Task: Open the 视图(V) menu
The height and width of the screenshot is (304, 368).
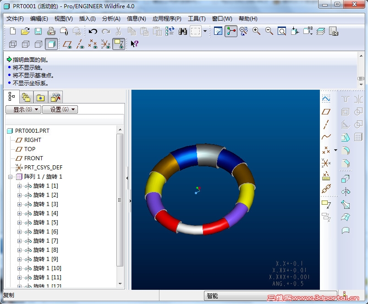Action: click(63, 19)
